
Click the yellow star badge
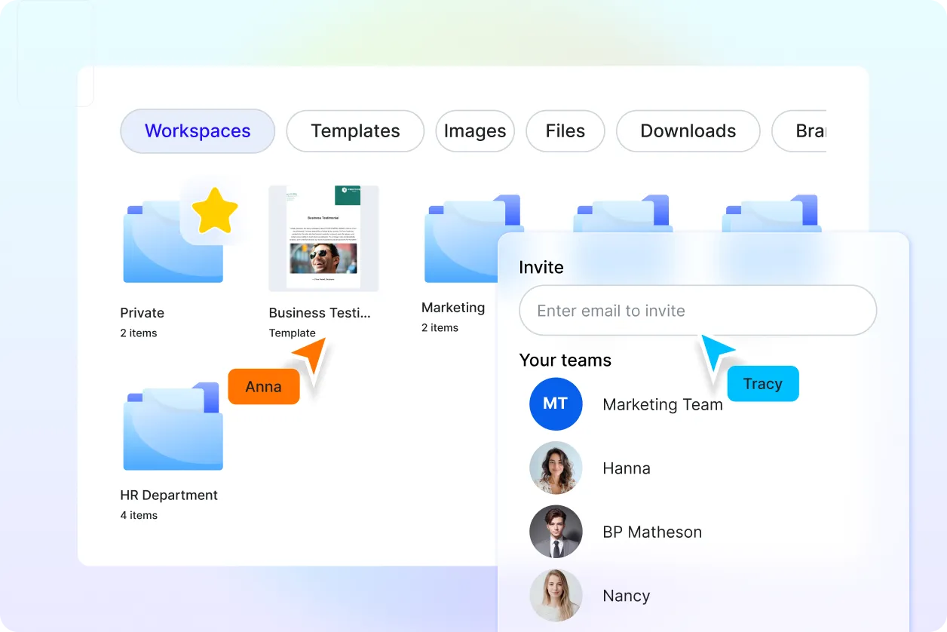point(214,210)
